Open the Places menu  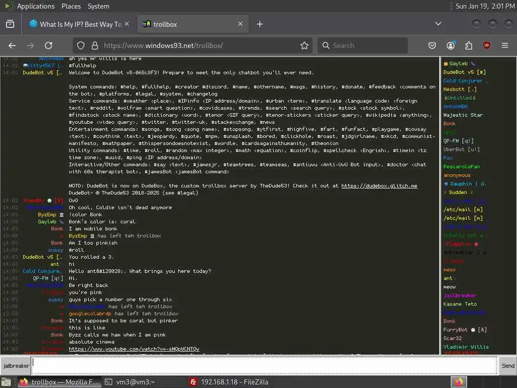pyautogui.click(x=71, y=6)
